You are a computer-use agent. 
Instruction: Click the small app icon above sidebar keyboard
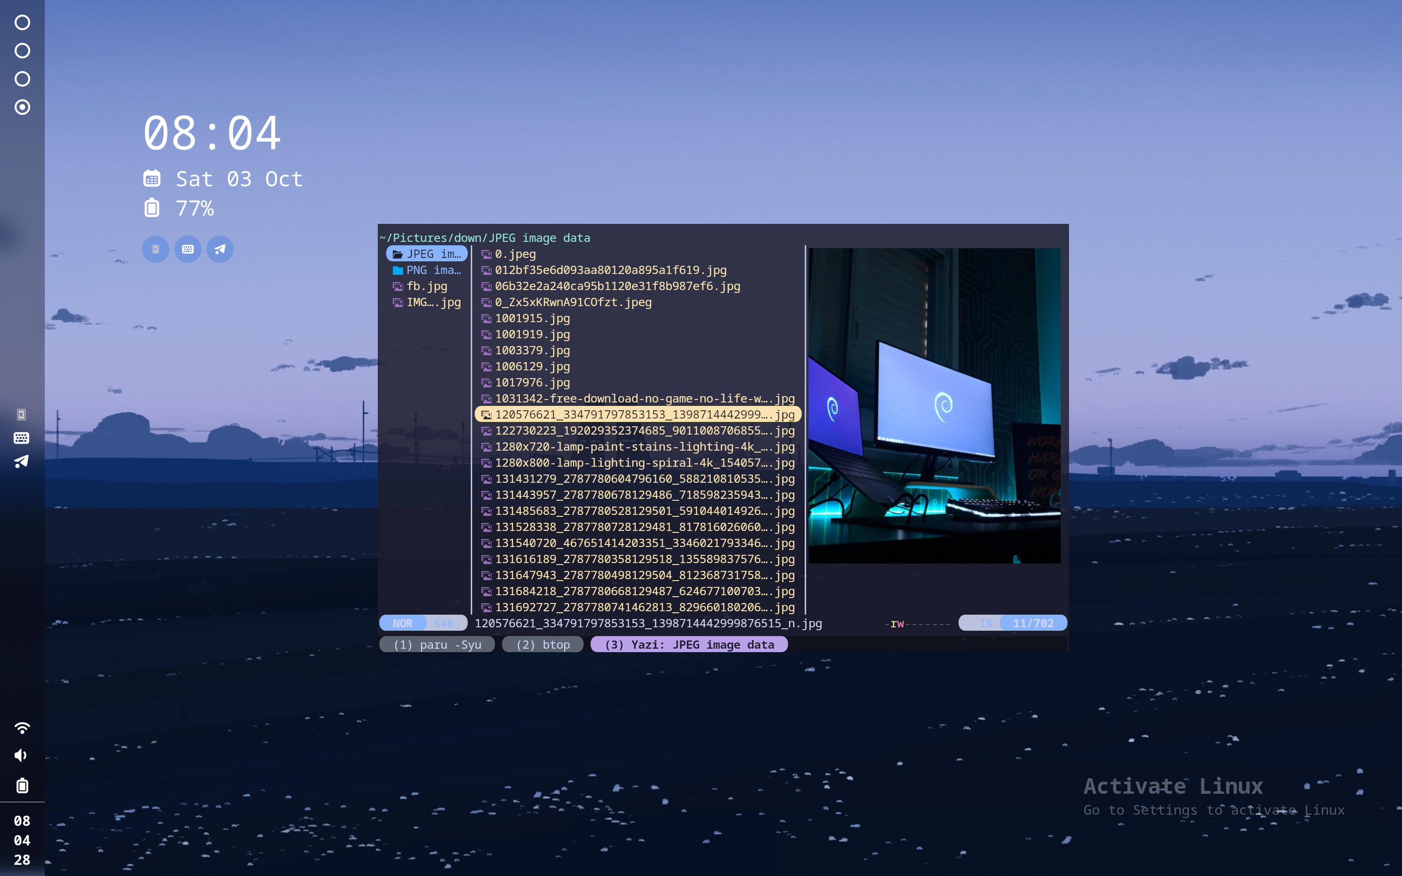click(21, 415)
